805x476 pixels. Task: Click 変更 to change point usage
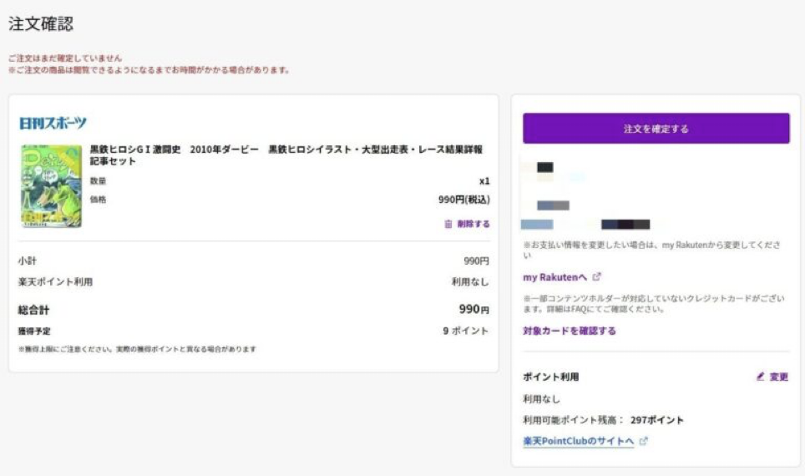coord(779,377)
